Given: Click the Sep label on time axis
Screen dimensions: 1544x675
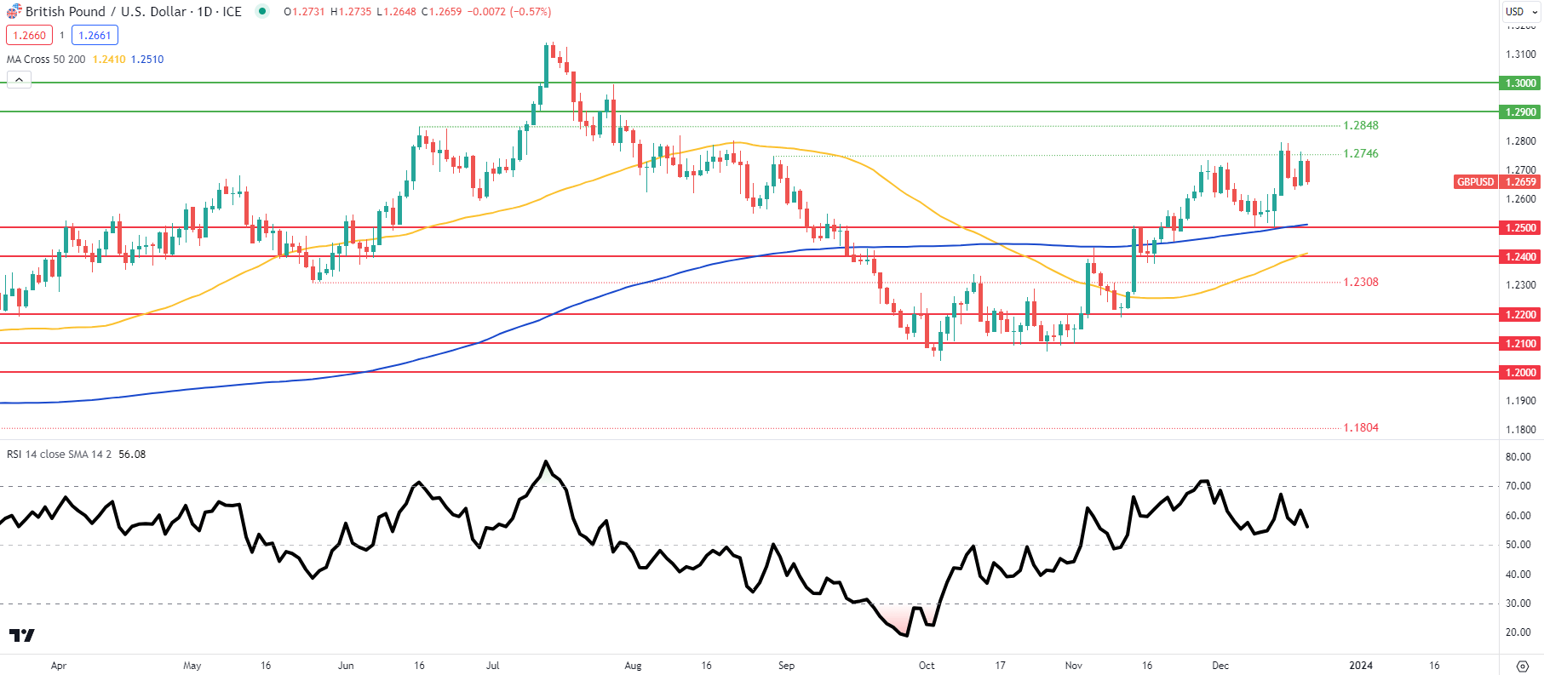Looking at the screenshot, I should 787,666.
